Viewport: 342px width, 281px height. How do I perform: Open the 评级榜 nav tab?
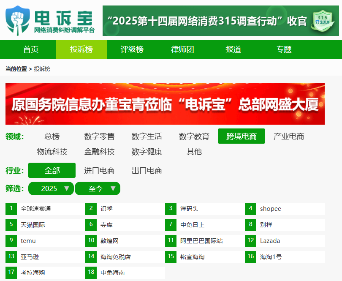[132, 49]
